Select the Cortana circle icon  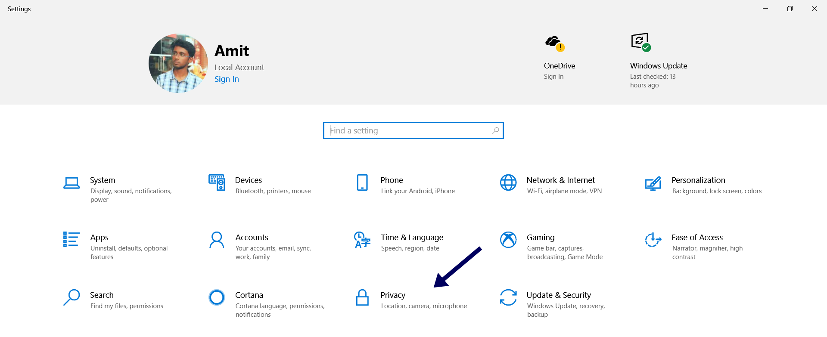pos(217,297)
